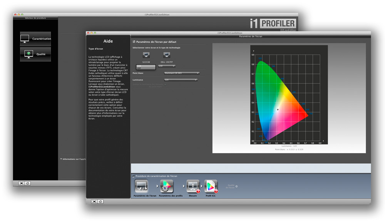This screenshot has height=222, width=385.
Task: Click the "Type d'écran" heading in the Aide panel
Action: click(x=96, y=49)
